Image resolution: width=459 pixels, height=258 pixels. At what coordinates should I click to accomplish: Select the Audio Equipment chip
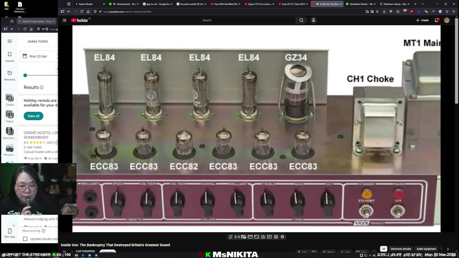click(x=426, y=249)
